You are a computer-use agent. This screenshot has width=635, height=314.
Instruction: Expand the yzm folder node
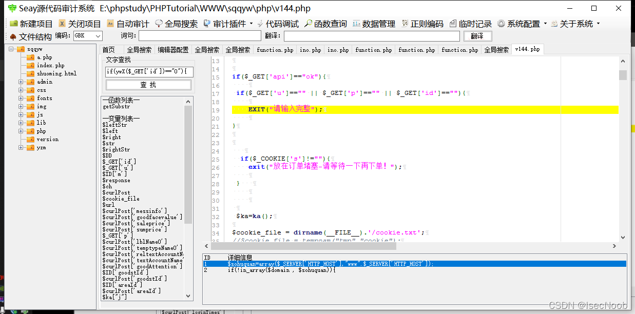tap(21, 148)
